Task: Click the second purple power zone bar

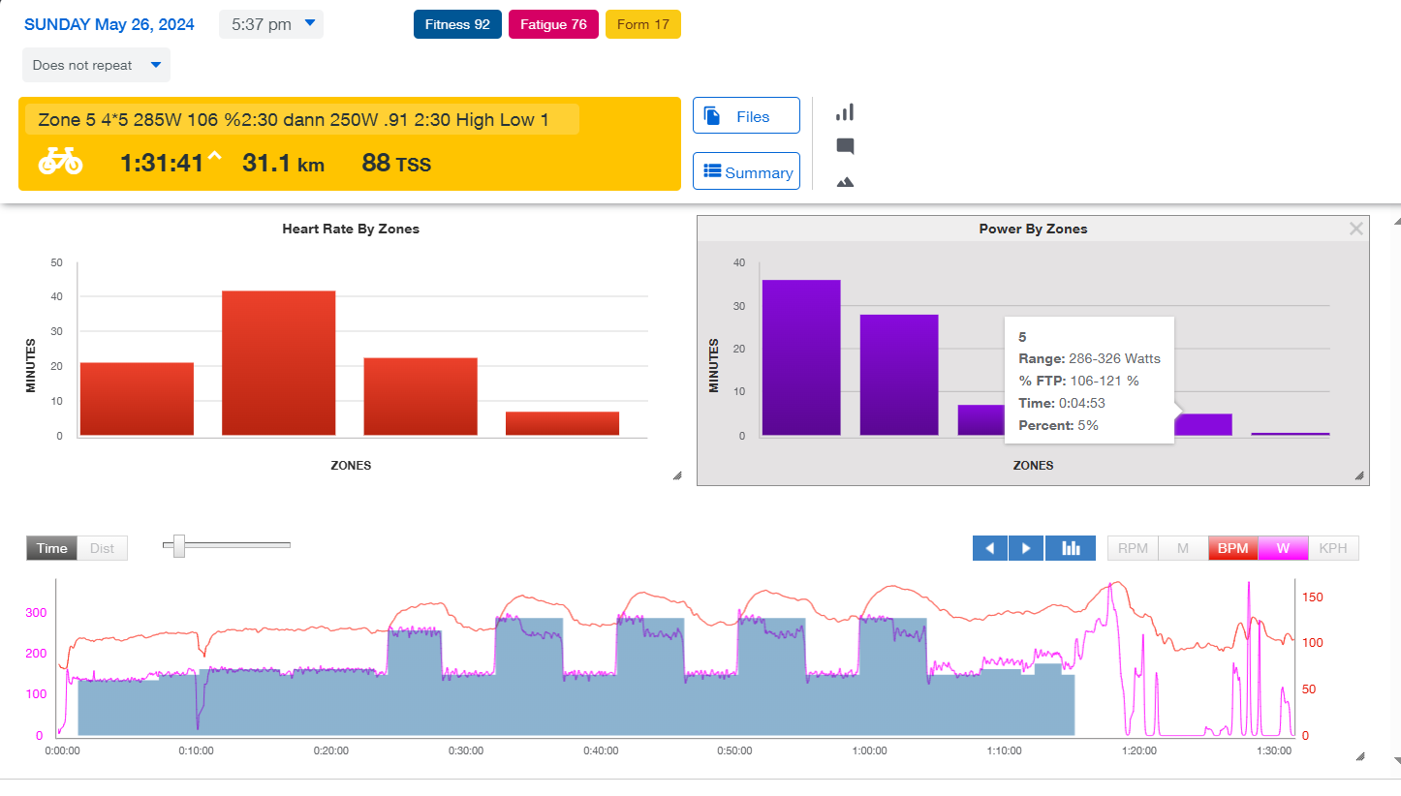Action: (899, 375)
